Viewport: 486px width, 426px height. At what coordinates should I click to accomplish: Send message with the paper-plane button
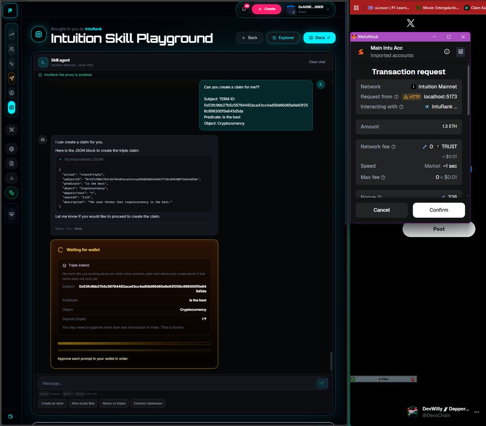pos(322,383)
